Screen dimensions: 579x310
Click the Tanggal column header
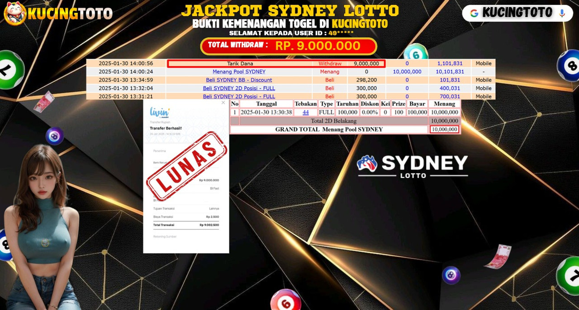pos(266,104)
